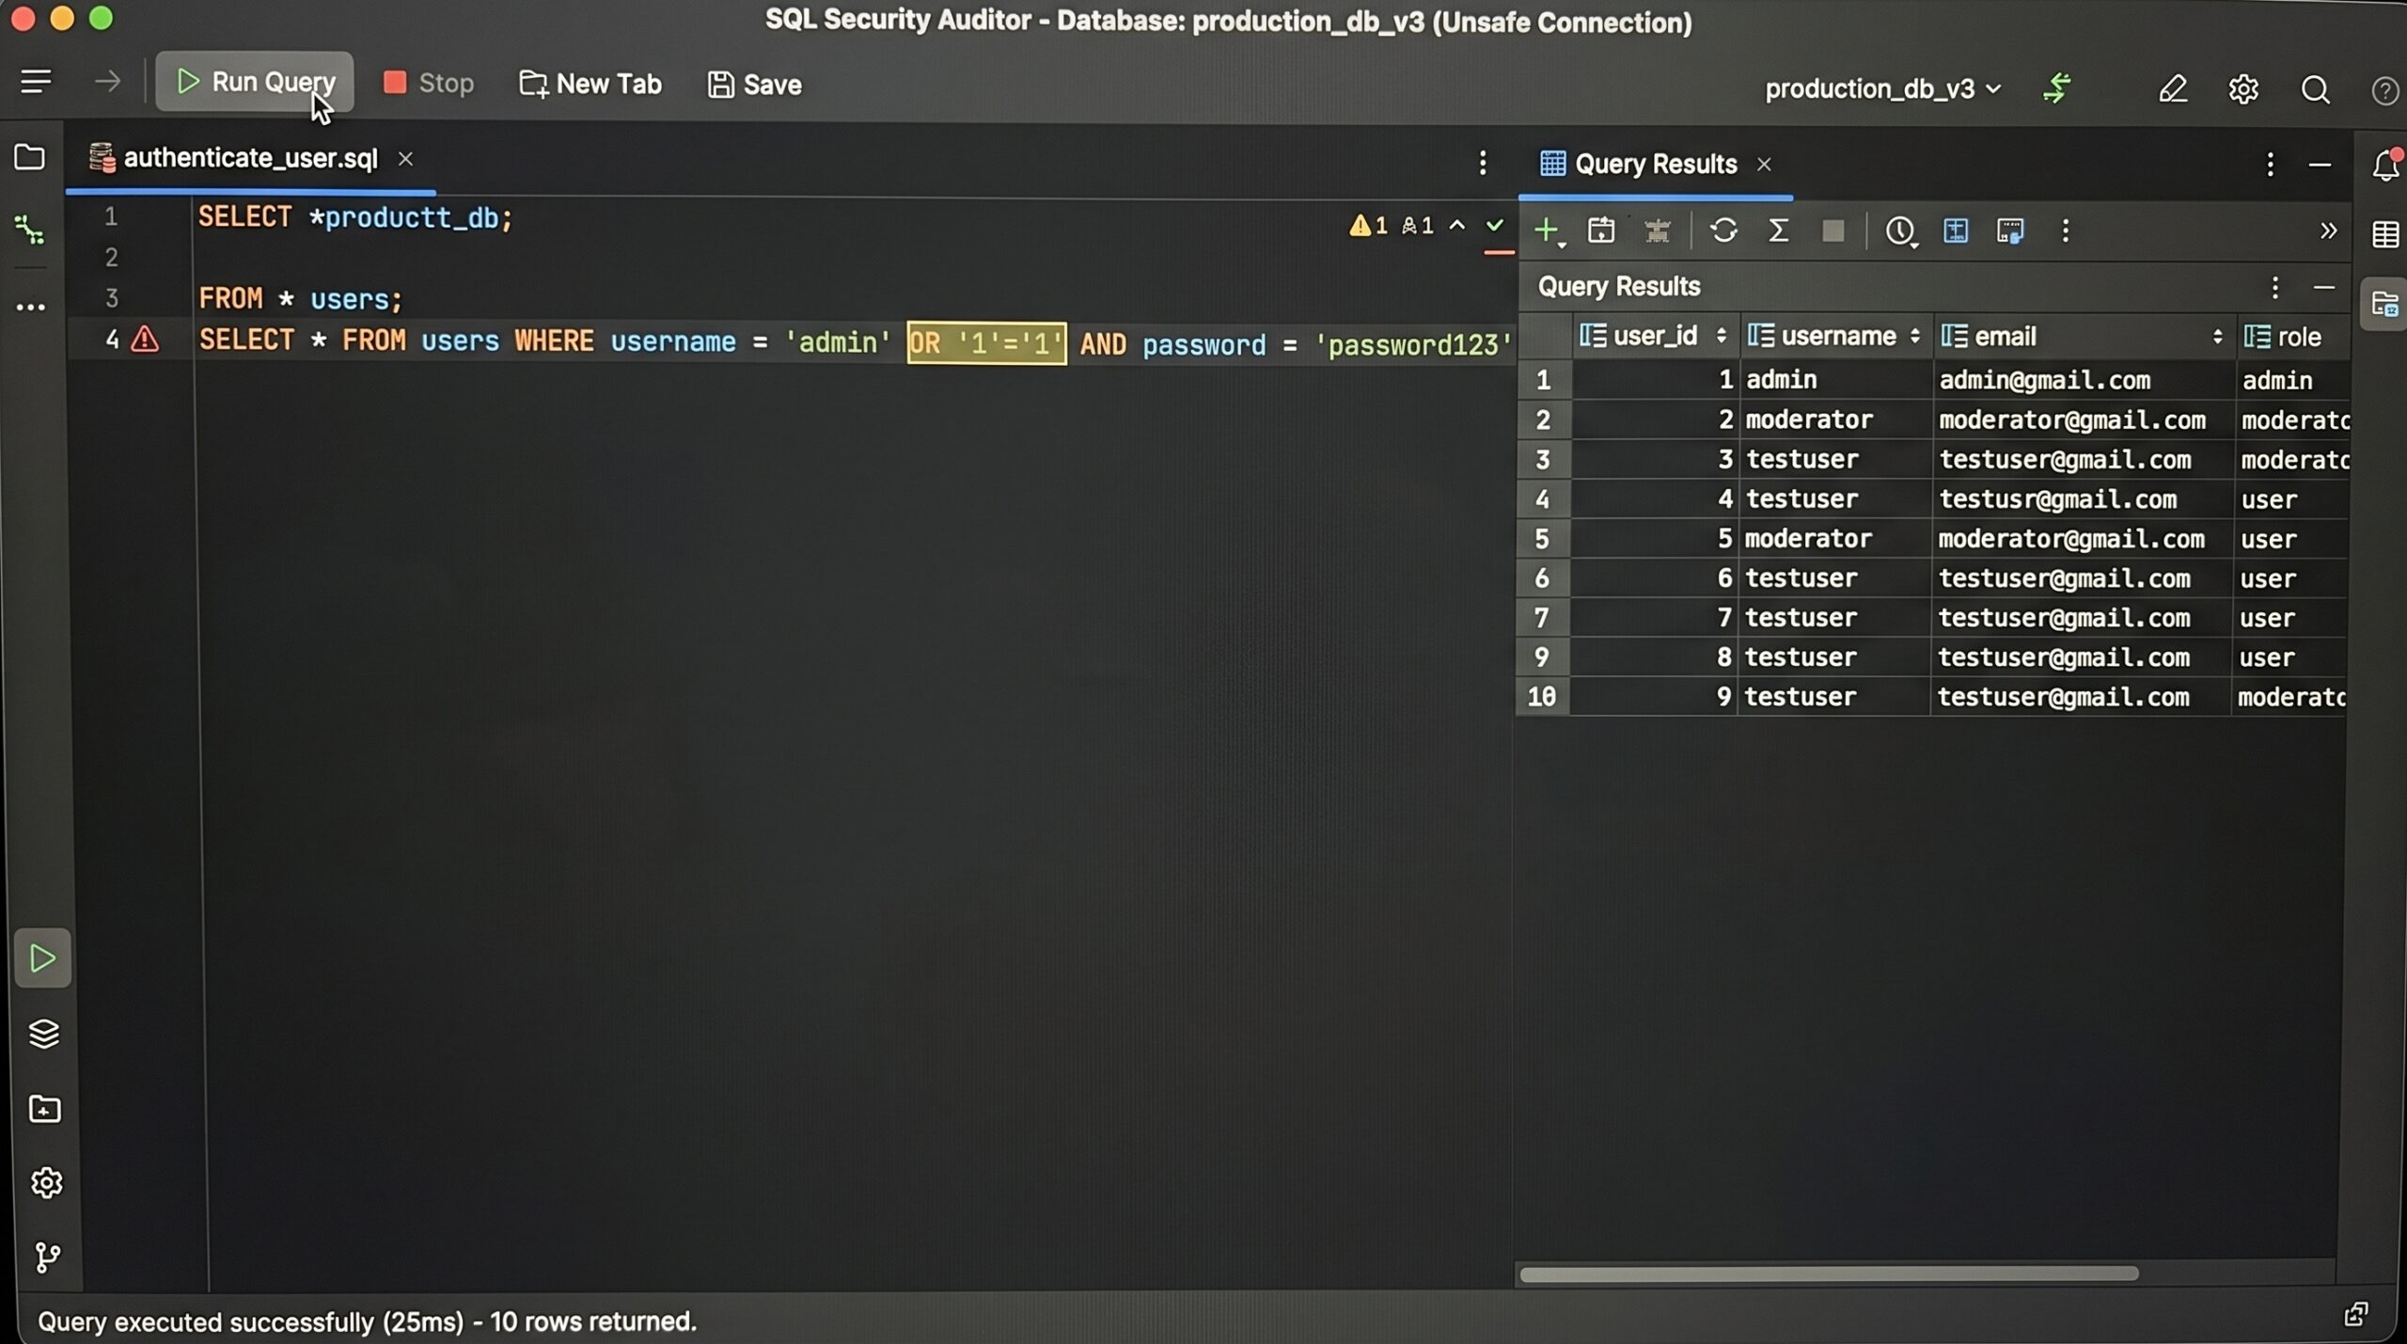Sort by the email column header

2084,337
